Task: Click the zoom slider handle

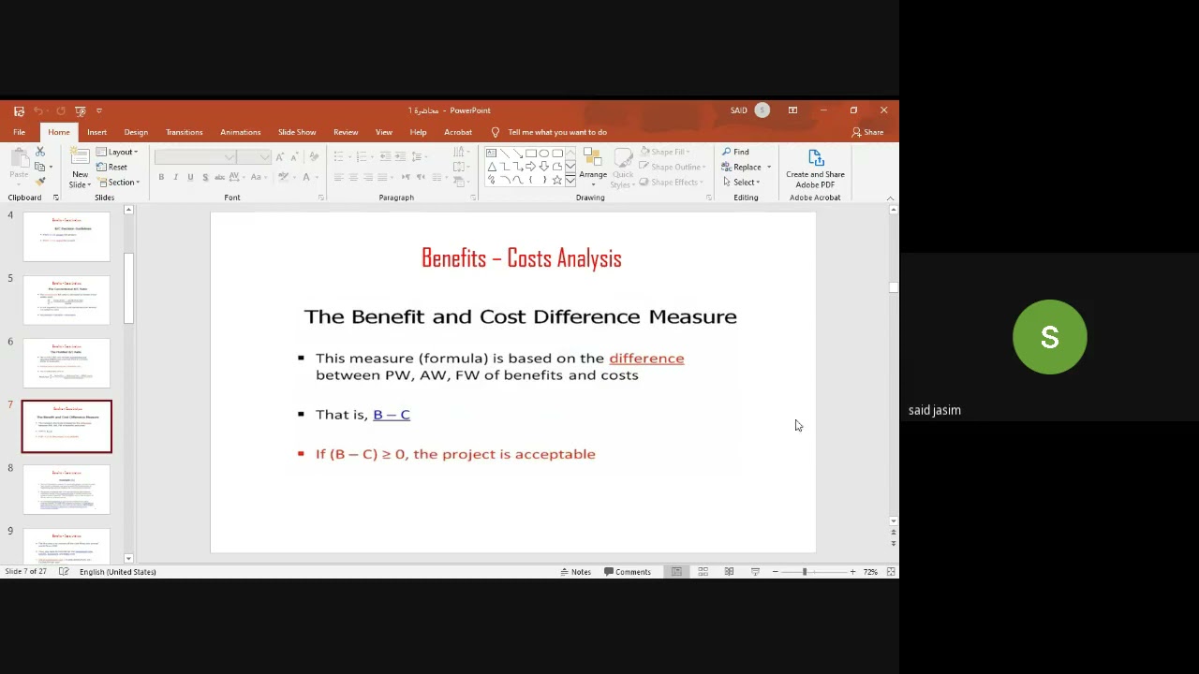Action: (x=804, y=572)
